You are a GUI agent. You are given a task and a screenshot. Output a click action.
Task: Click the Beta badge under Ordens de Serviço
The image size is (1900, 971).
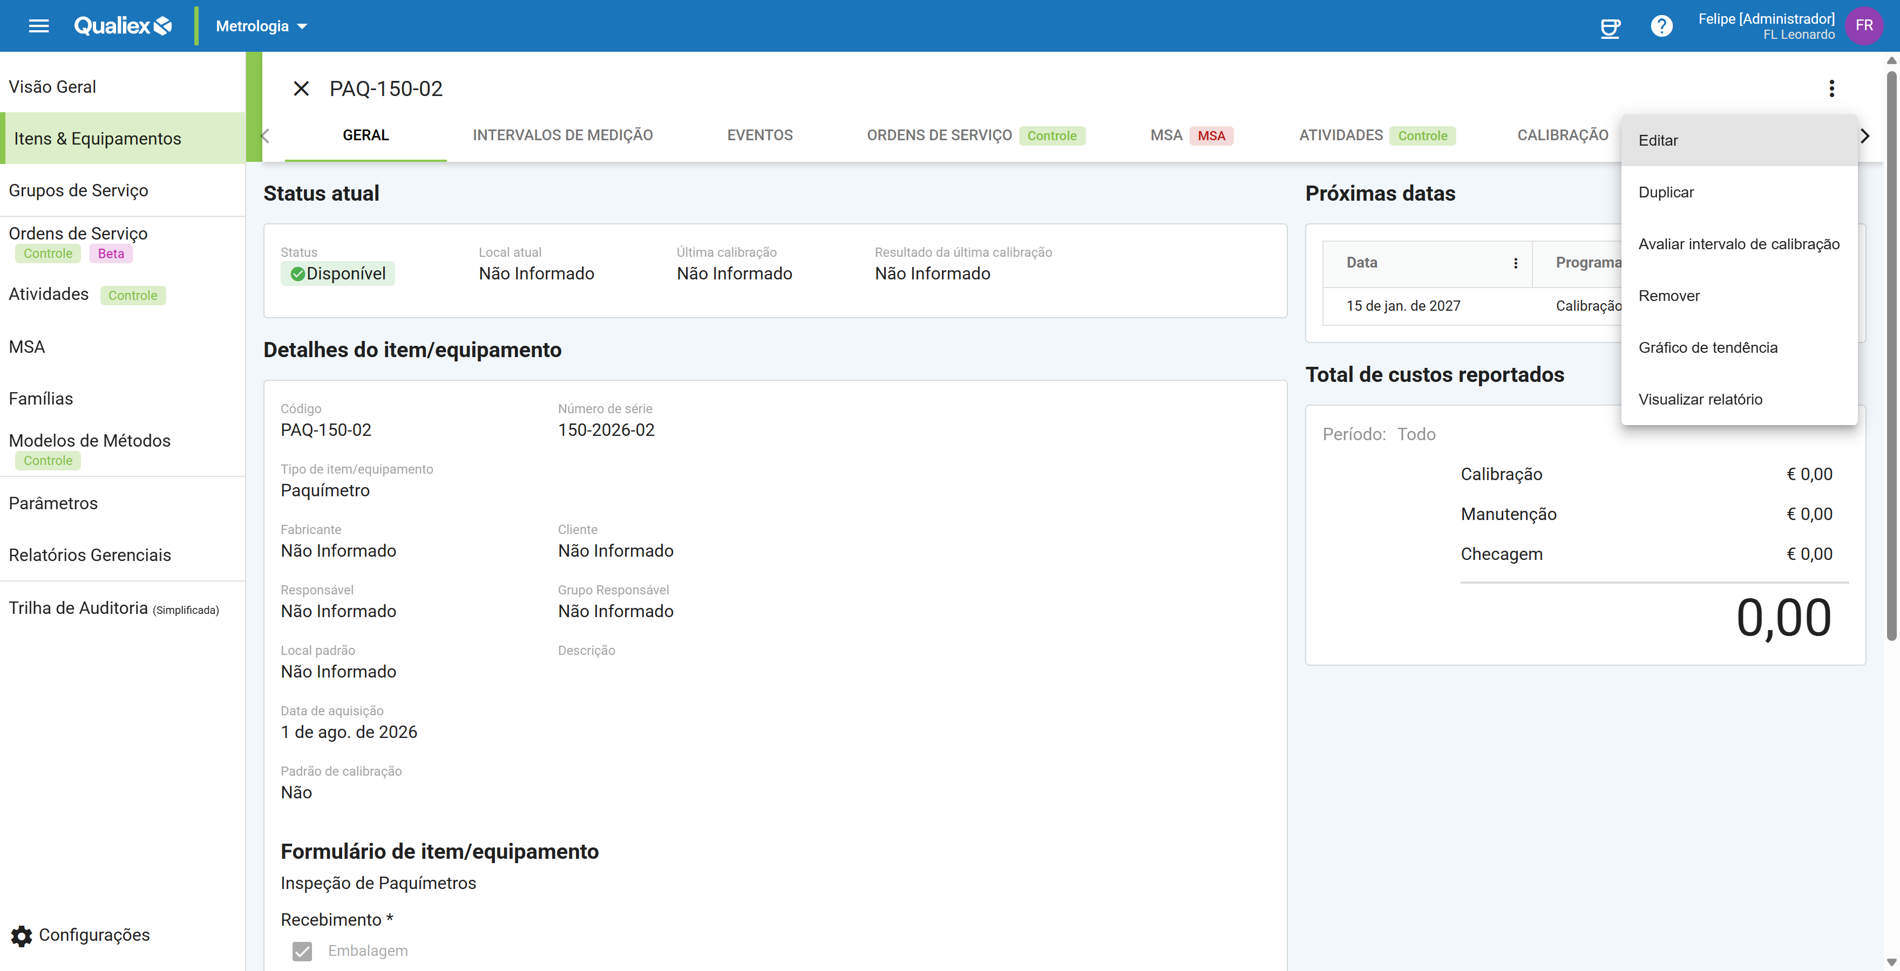click(111, 254)
